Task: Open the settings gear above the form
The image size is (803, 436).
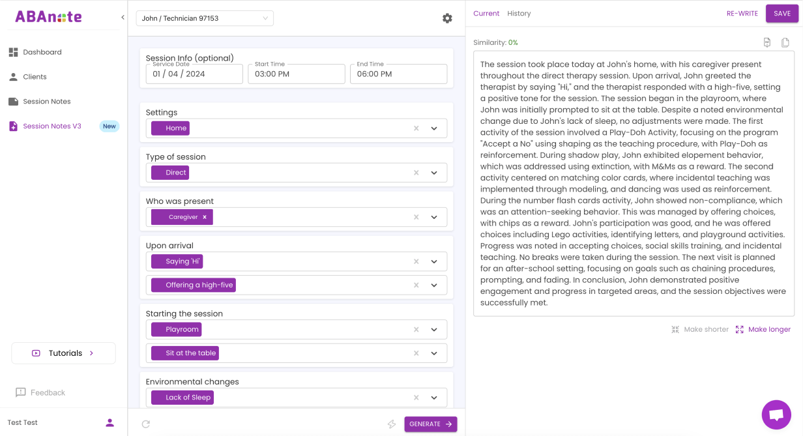Action: pyautogui.click(x=447, y=18)
